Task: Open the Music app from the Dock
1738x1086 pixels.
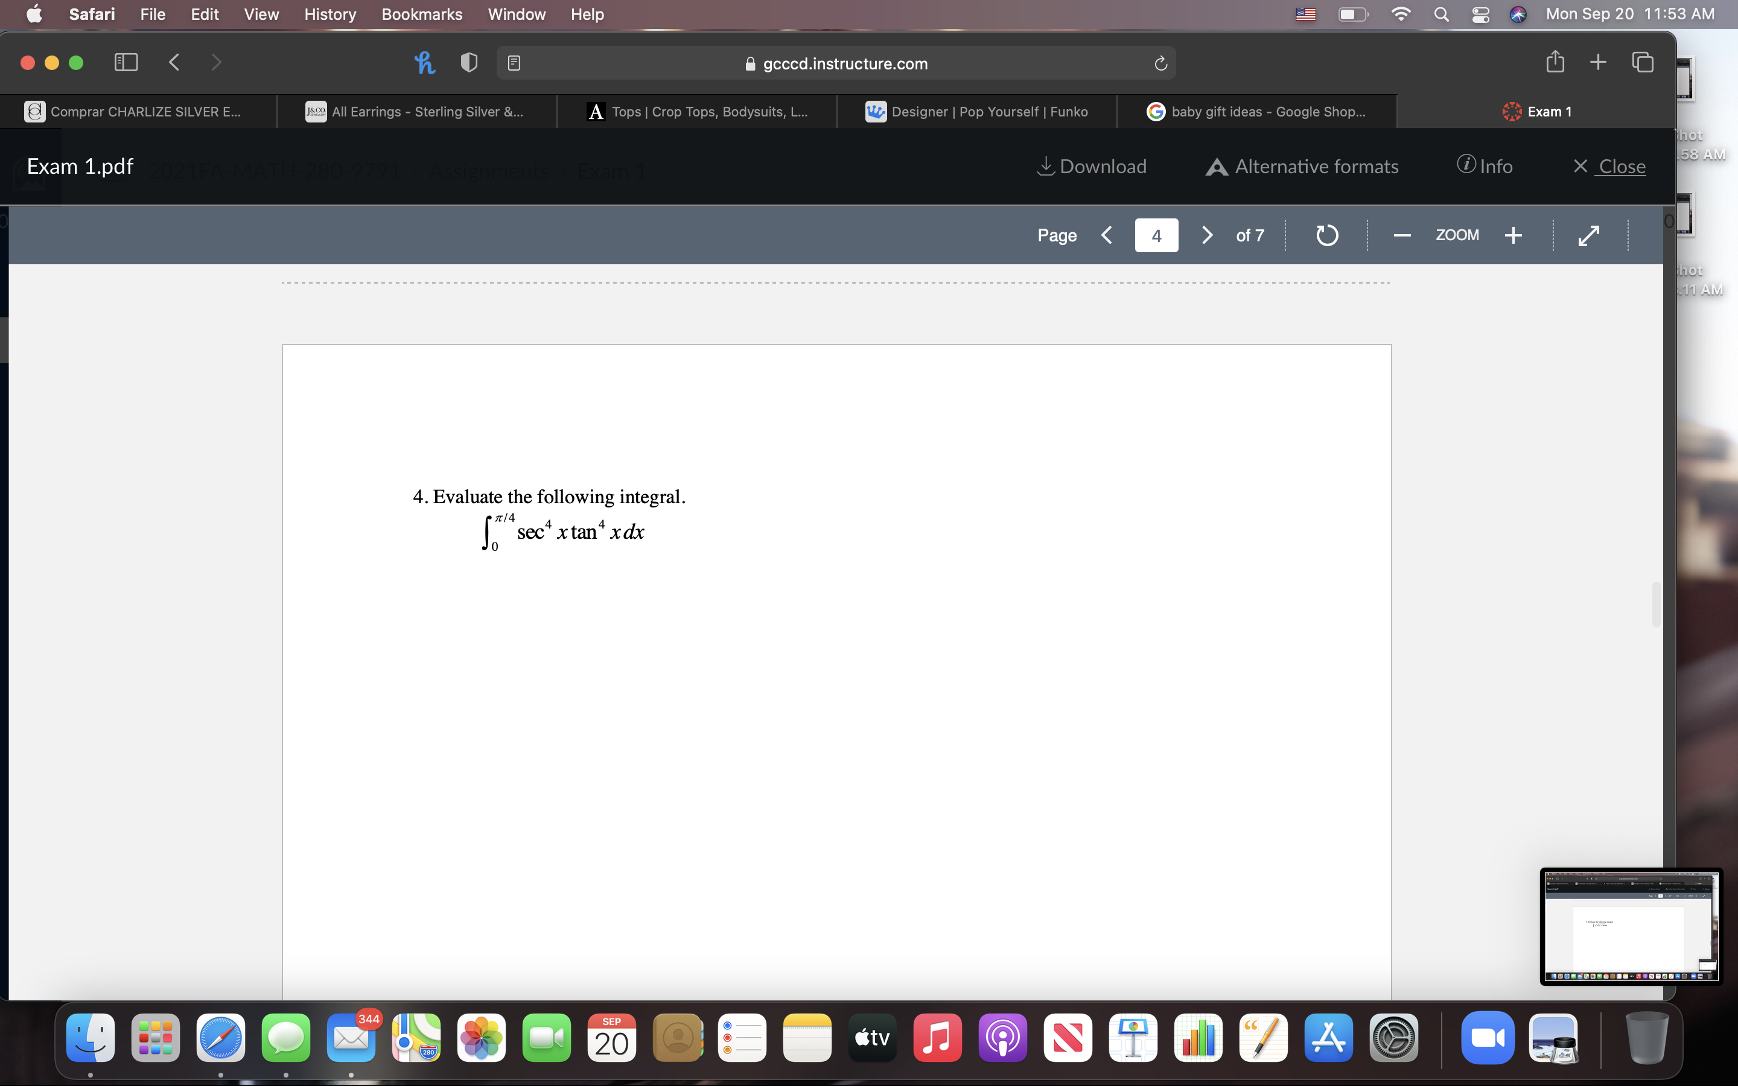Action: tap(937, 1037)
